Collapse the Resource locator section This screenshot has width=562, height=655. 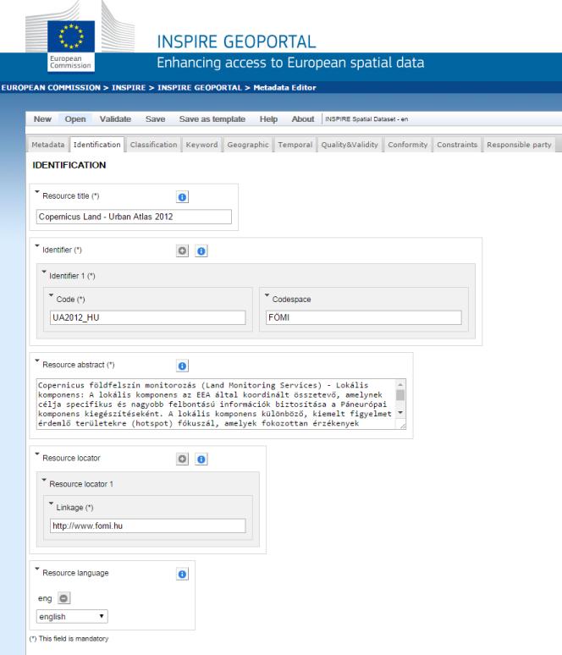point(37,454)
